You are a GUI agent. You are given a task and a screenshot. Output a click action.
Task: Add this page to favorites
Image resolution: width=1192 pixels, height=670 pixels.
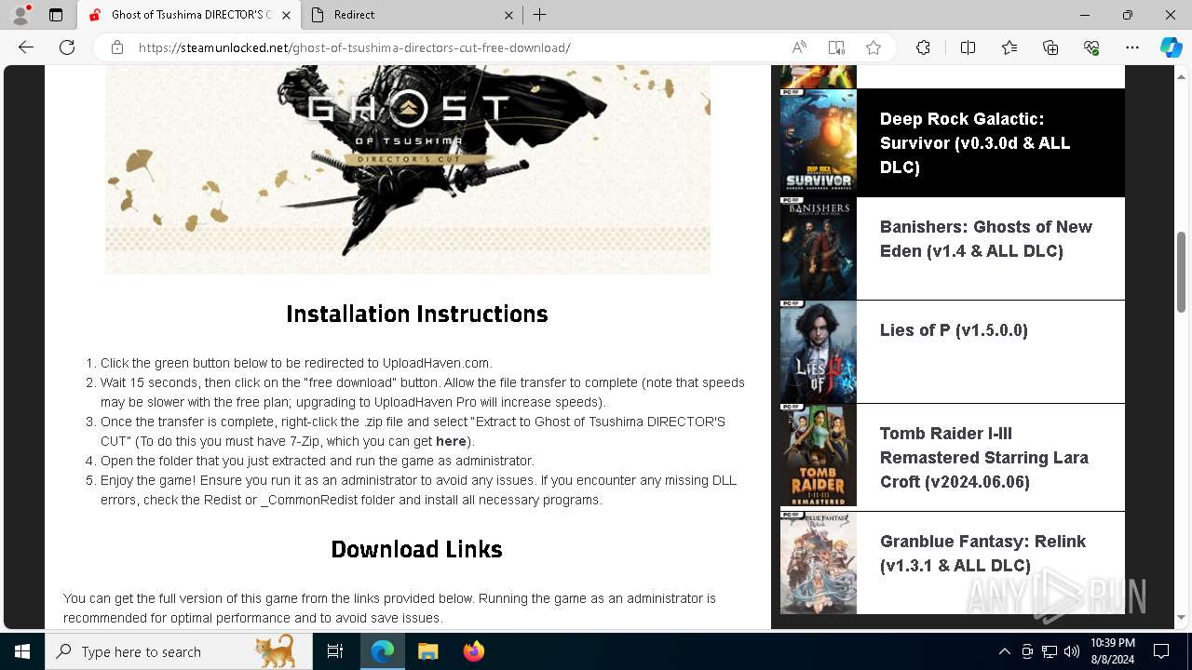[x=874, y=47]
